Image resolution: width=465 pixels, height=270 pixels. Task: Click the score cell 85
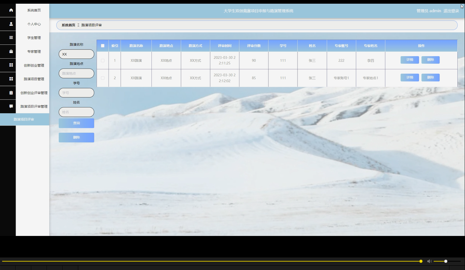(x=254, y=78)
